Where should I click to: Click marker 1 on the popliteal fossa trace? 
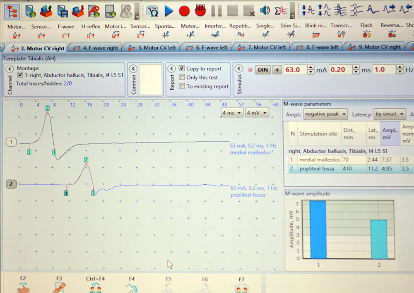(x=66, y=193)
